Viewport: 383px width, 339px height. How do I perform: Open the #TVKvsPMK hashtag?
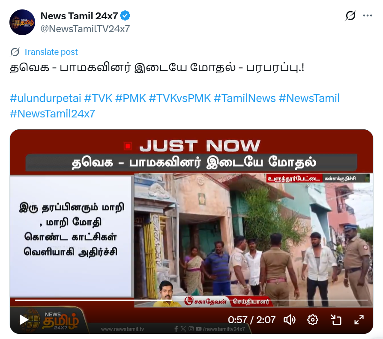pos(180,98)
